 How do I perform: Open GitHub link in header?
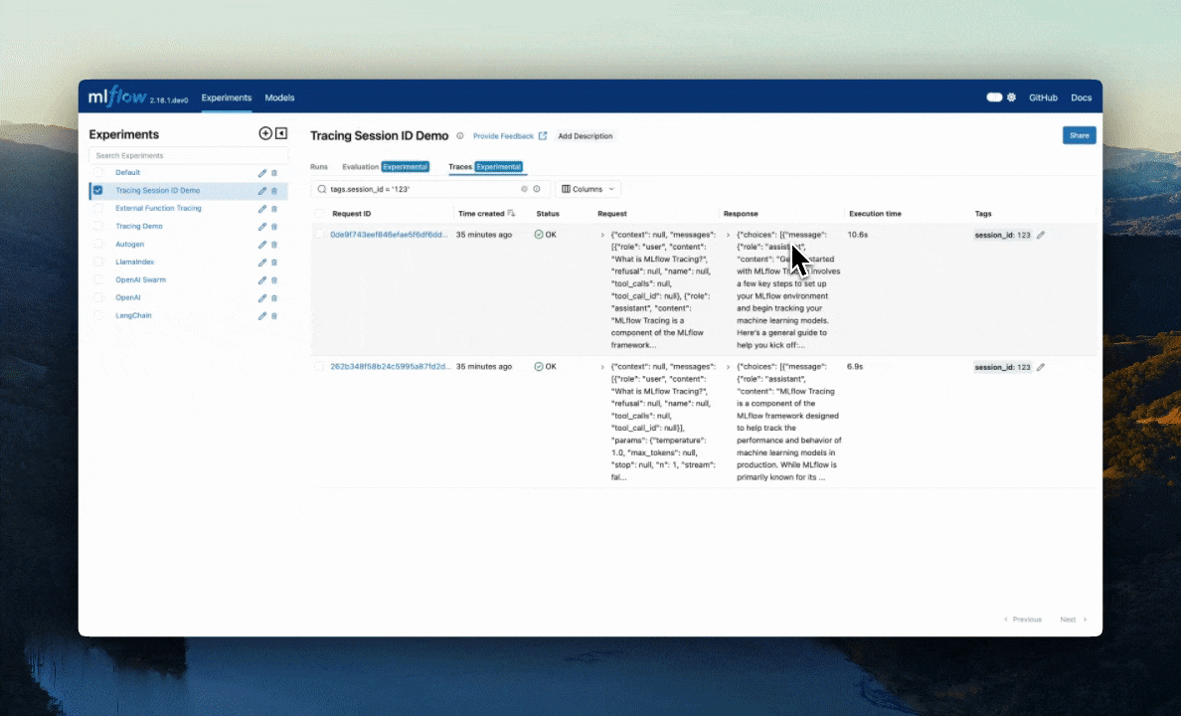[1043, 98]
